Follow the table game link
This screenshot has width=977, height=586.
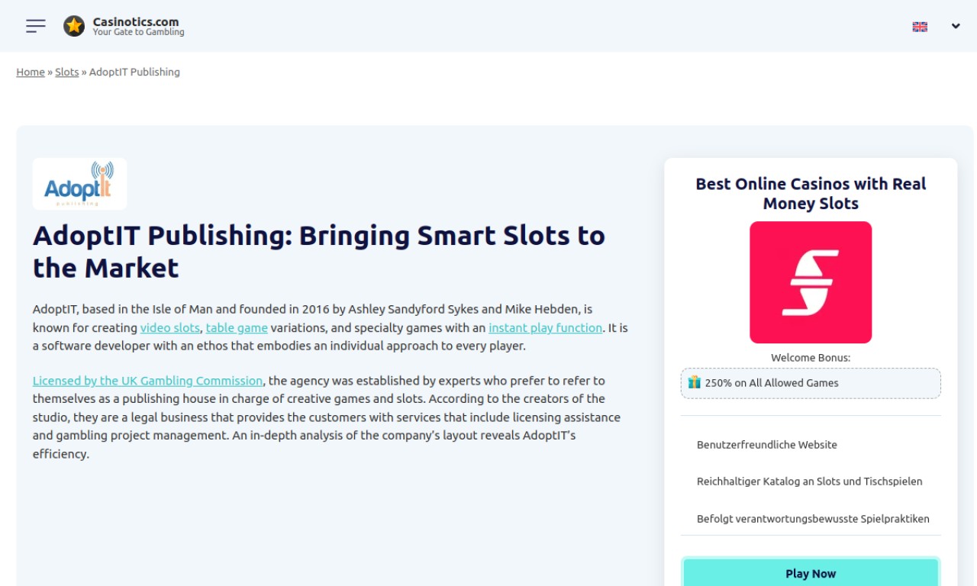(x=237, y=327)
